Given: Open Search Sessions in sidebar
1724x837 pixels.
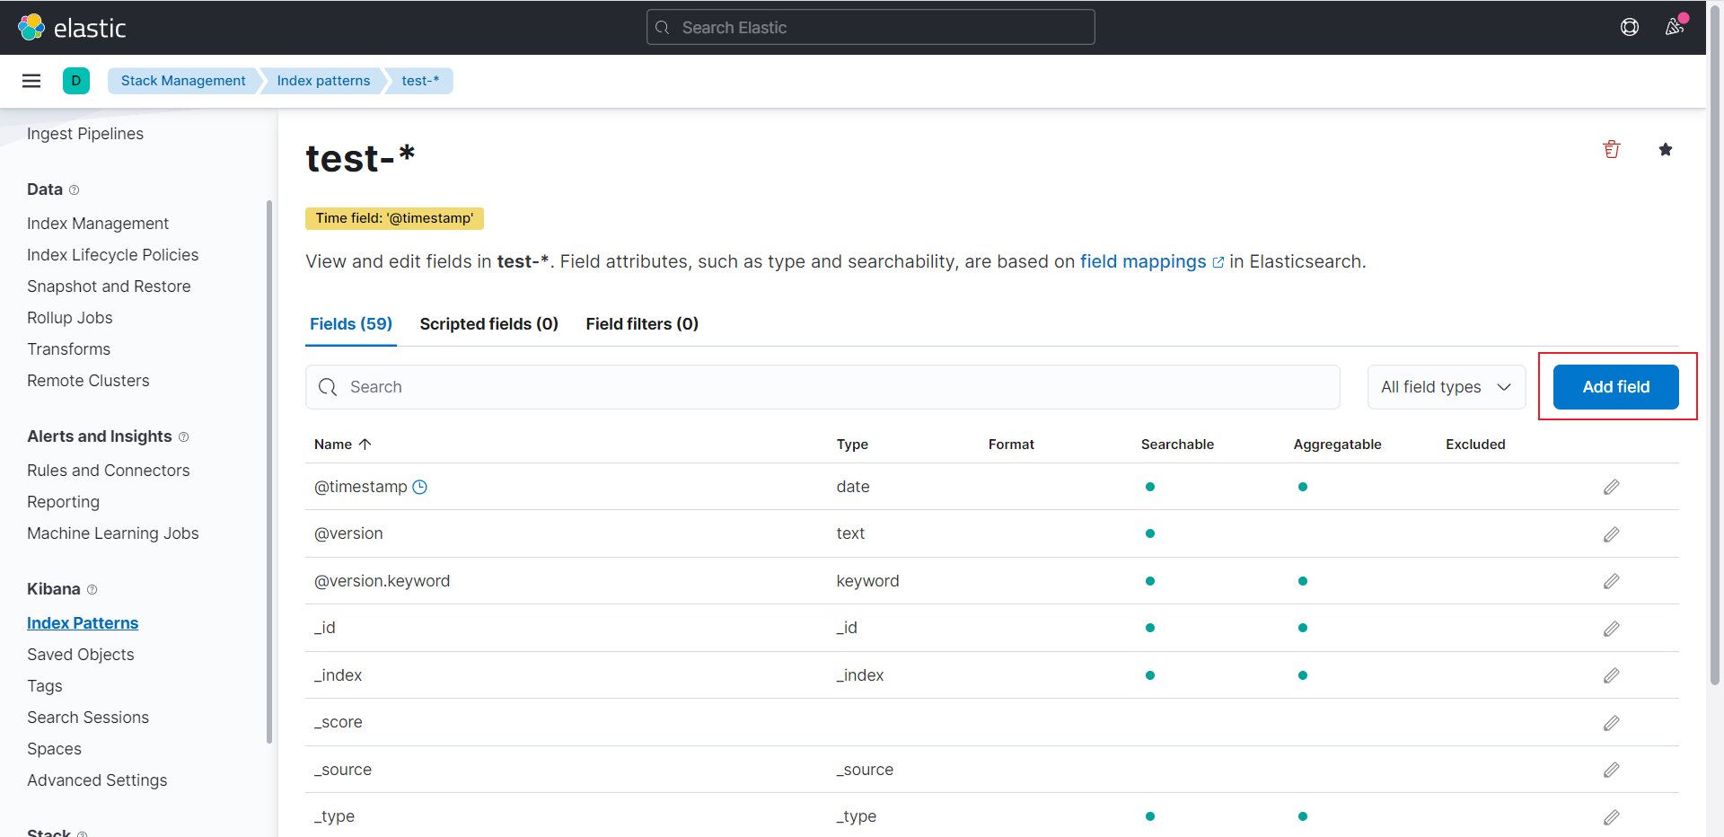Looking at the screenshot, I should click(x=88, y=718).
